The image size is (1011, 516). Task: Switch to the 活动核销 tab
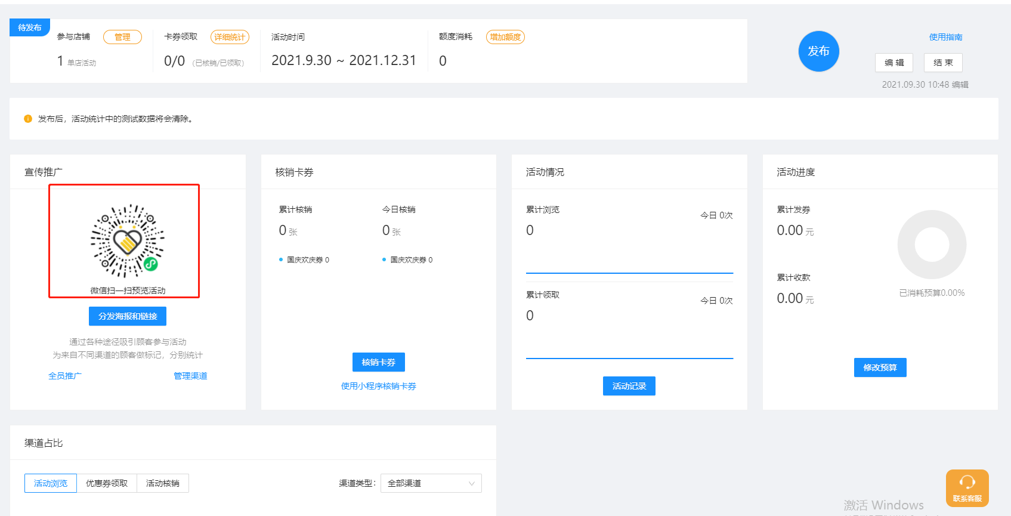click(163, 483)
